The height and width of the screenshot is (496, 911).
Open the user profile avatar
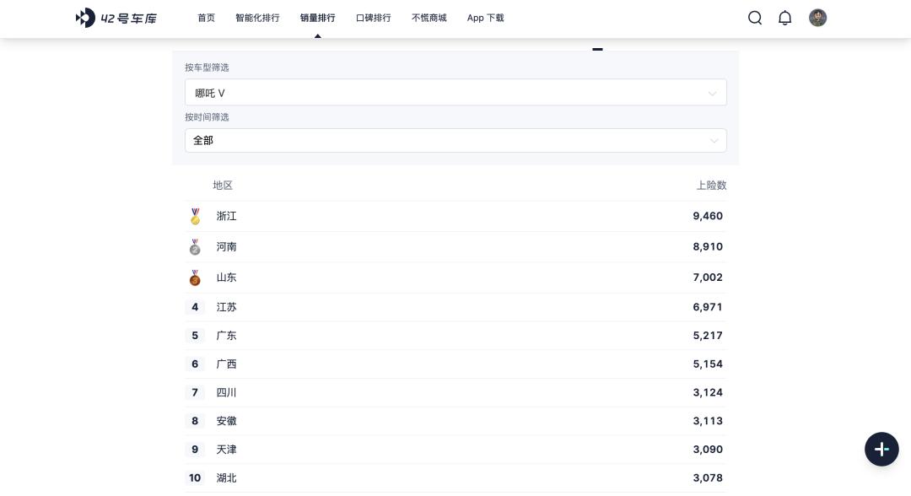pyautogui.click(x=817, y=18)
